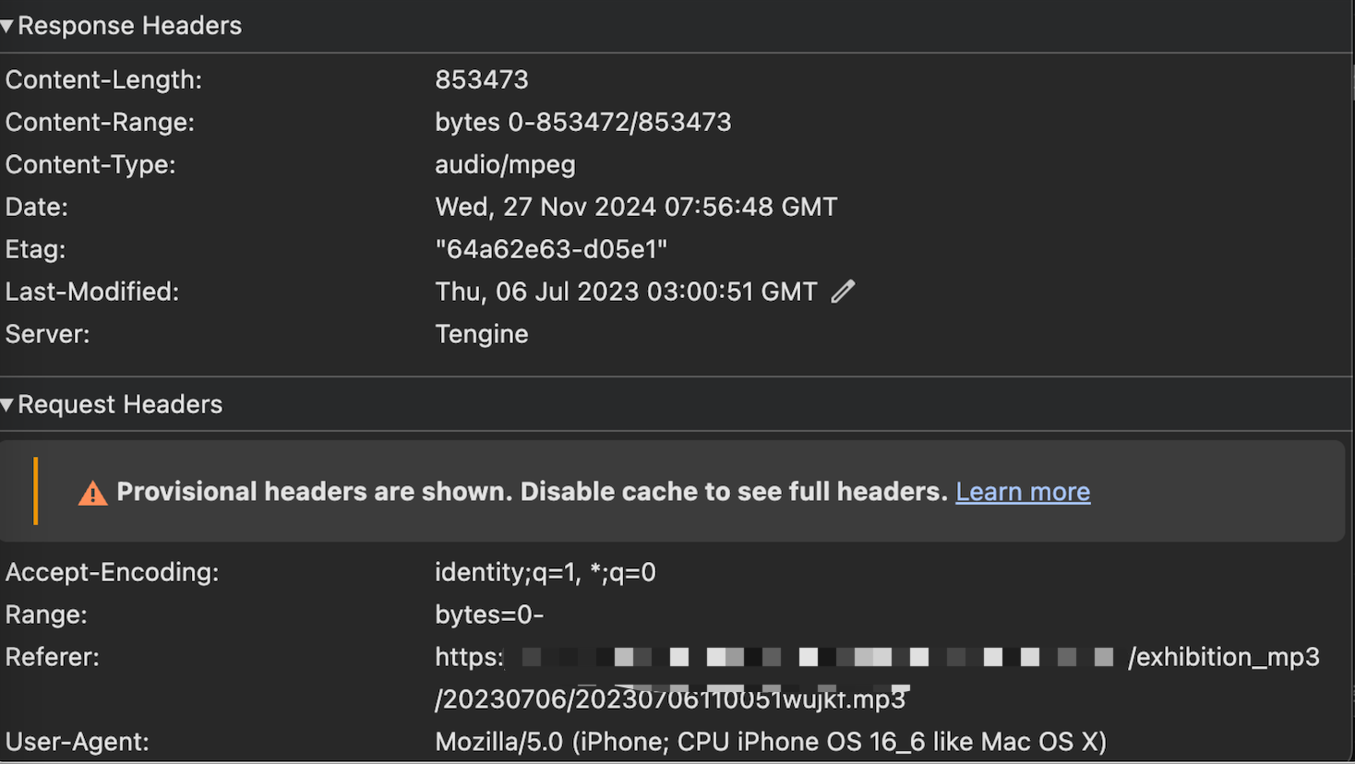The image size is (1355, 764).
Task: Select the Accept-Encoding identity value
Action: (546, 572)
